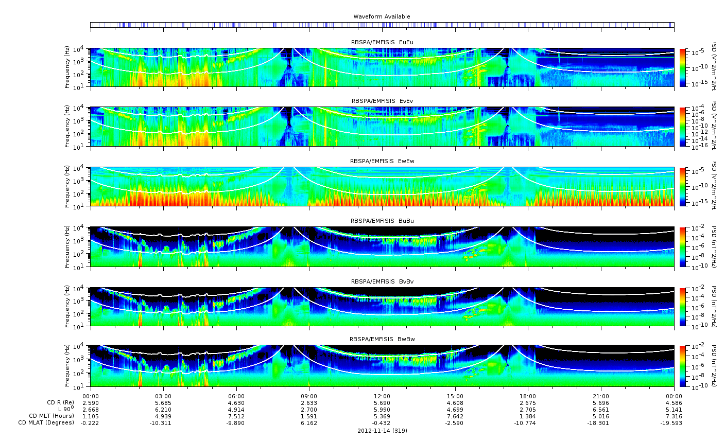The image size is (725, 442).
Task: Select the RBSPA/EMFISIS EvEv panel title
Action: [x=382, y=101]
